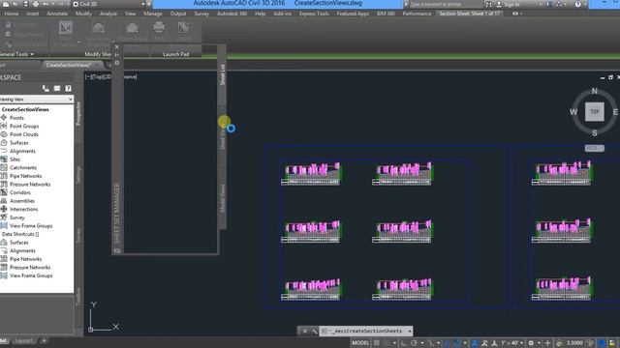Toggle polar tracking on status bar

click(414, 343)
